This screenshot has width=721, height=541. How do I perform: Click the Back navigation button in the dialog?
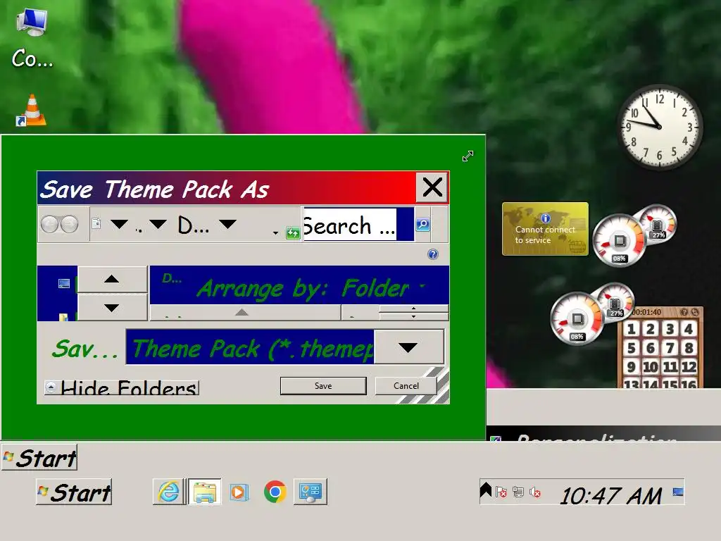click(50, 225)
